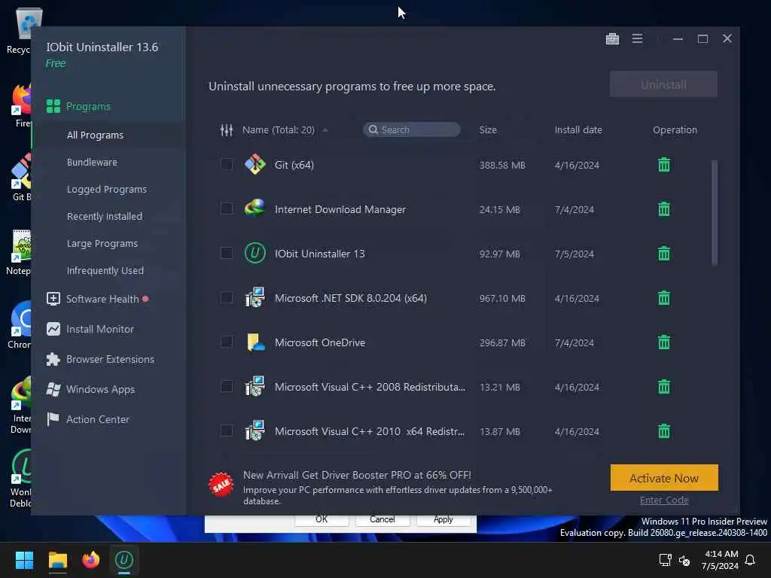Click the program list vertical scrollbar
This screenshot has width=771, height=578.
(x=715, y=213)
